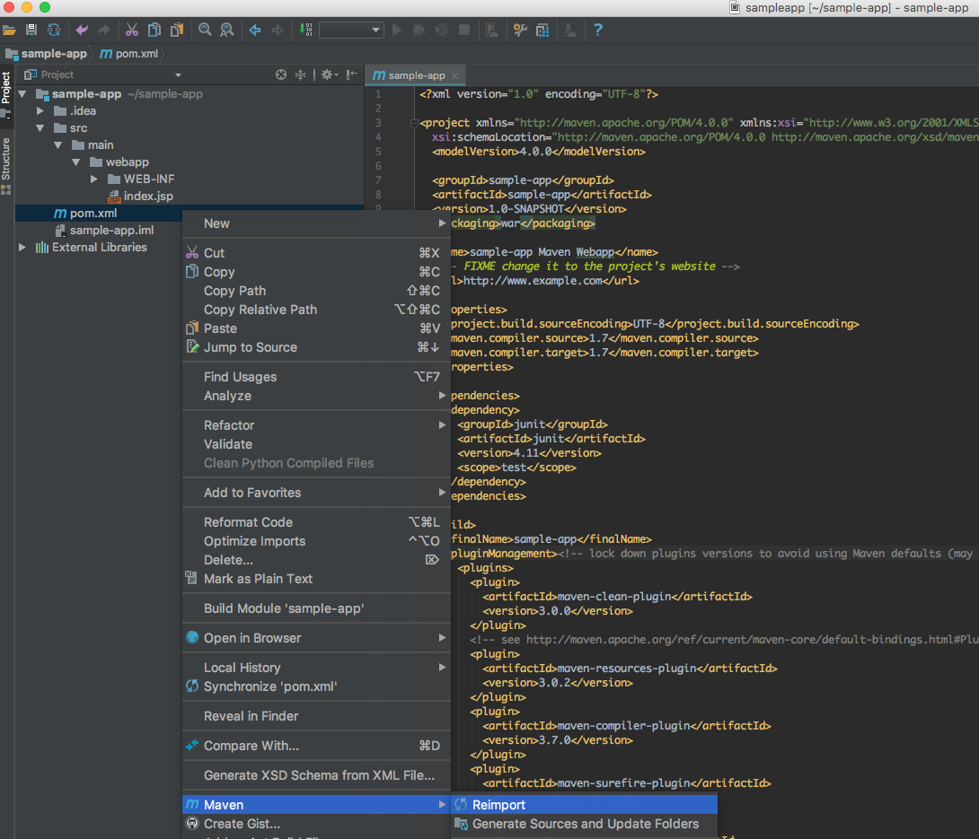This screenshot has width=979, height=839.
Task: Click Generate Sources and Update Folders
Action: (585, 824)
